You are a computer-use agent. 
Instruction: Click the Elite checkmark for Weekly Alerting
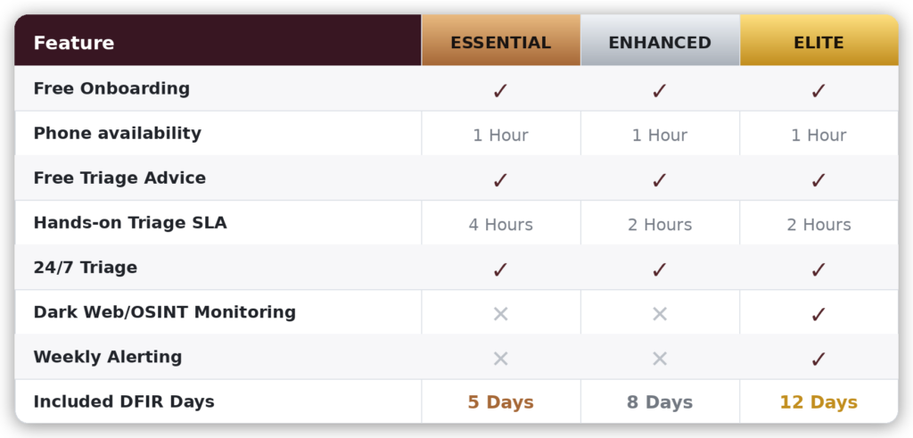coord(818,359)
